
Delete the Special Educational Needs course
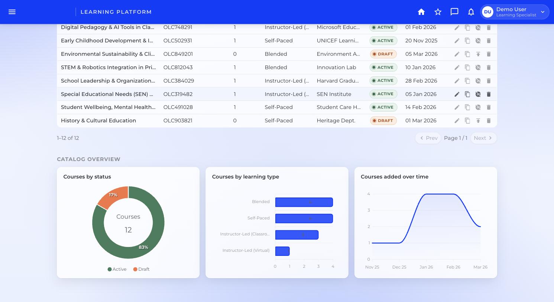coord(489,94)
